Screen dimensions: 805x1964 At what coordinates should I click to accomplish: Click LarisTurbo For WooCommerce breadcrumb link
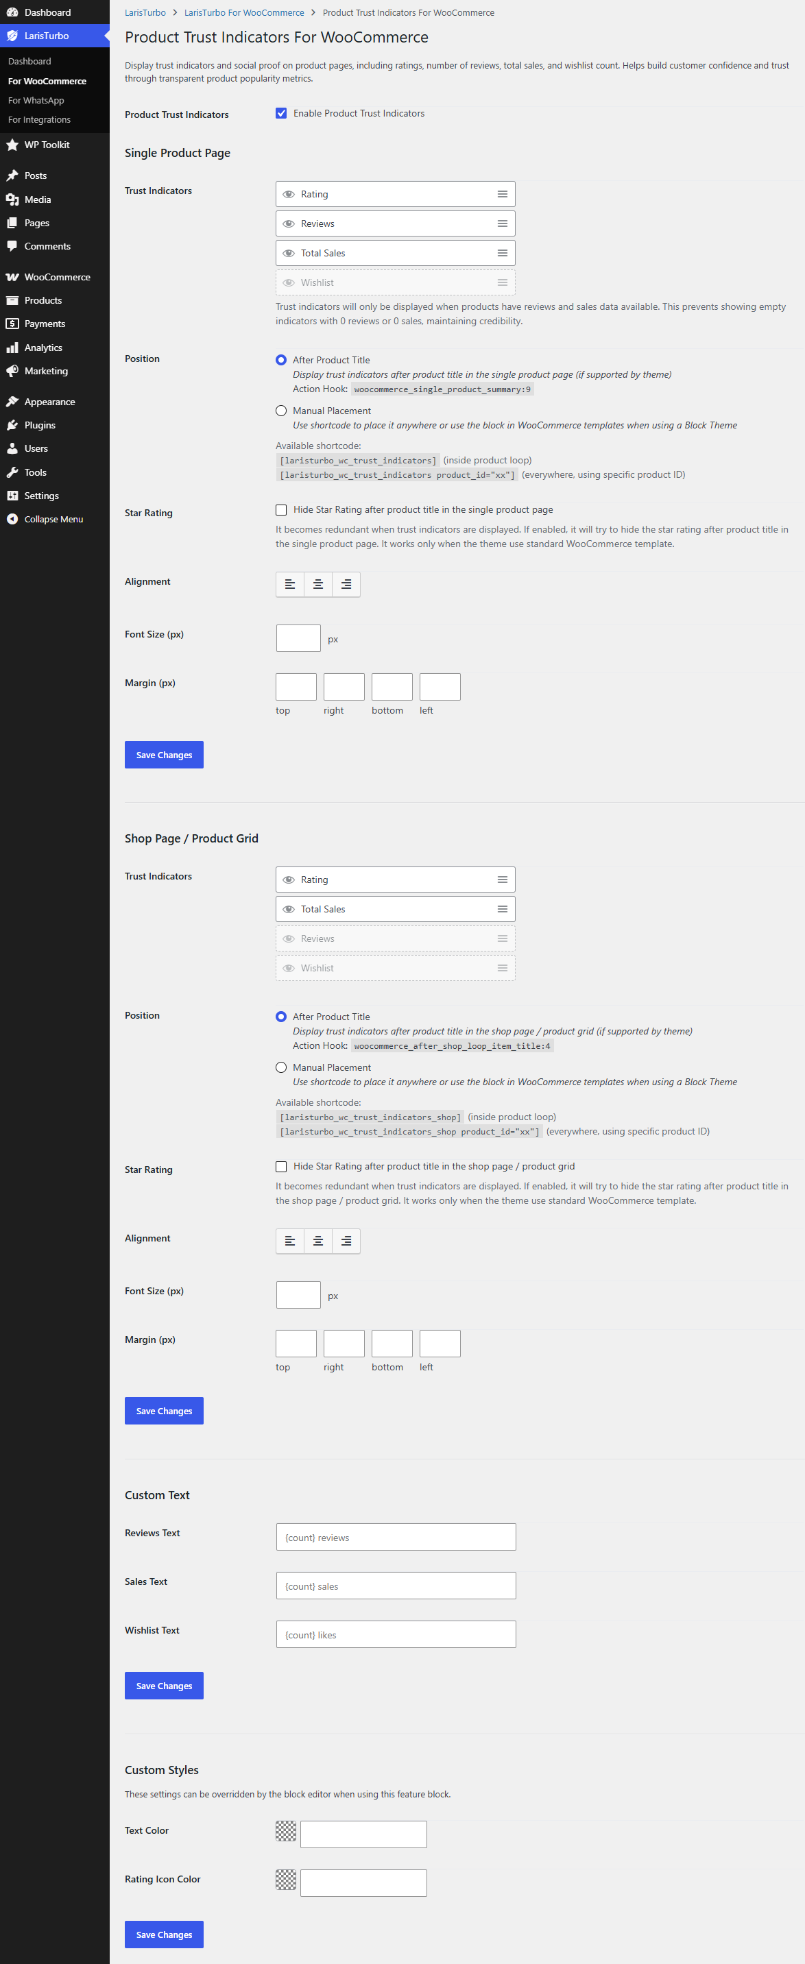pyautogui.click(x=244, y=13)
